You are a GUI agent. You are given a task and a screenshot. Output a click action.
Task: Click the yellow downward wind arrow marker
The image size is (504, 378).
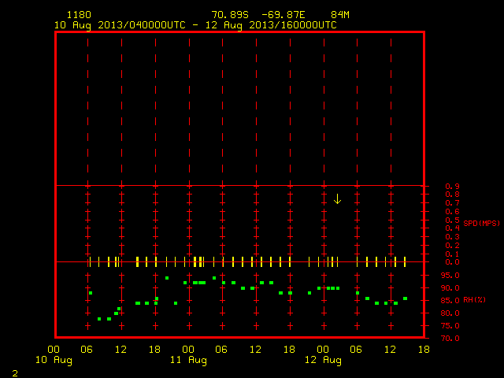point(337,199)
